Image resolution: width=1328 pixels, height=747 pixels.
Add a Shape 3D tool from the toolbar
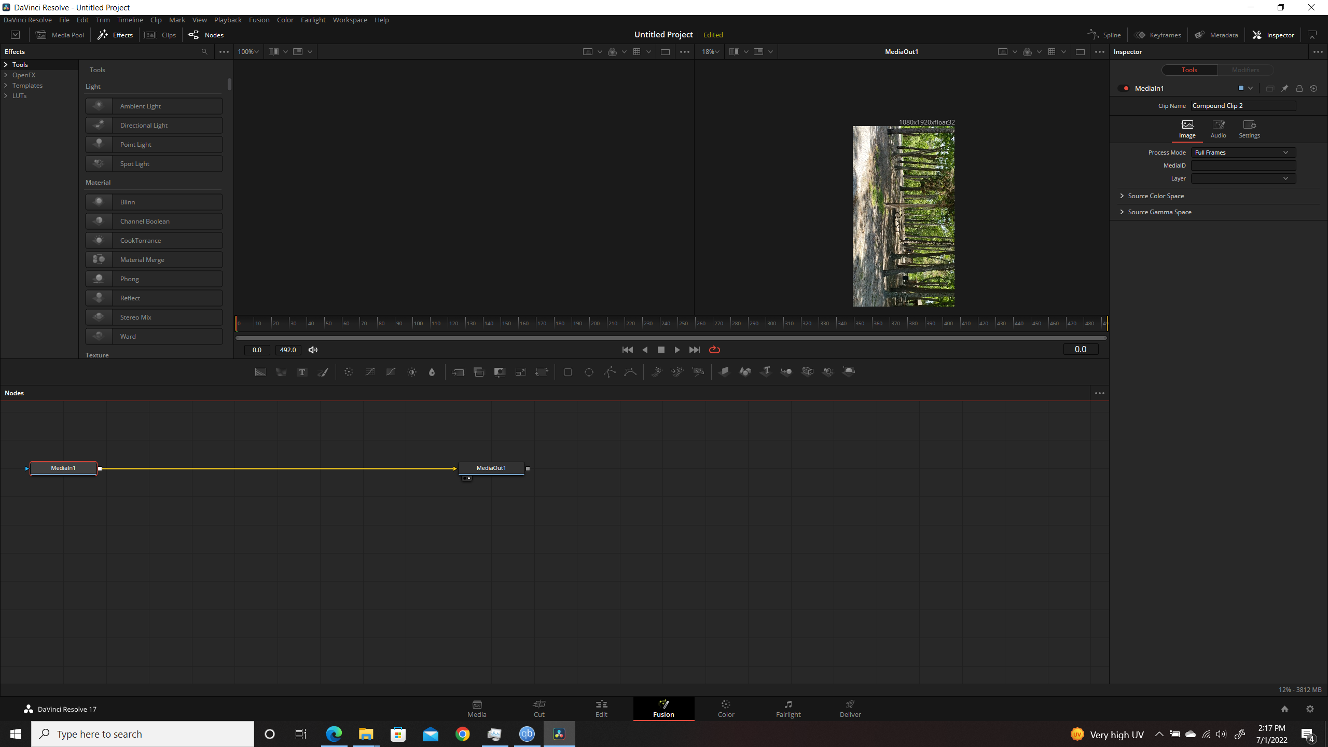(x=745, y=371)
